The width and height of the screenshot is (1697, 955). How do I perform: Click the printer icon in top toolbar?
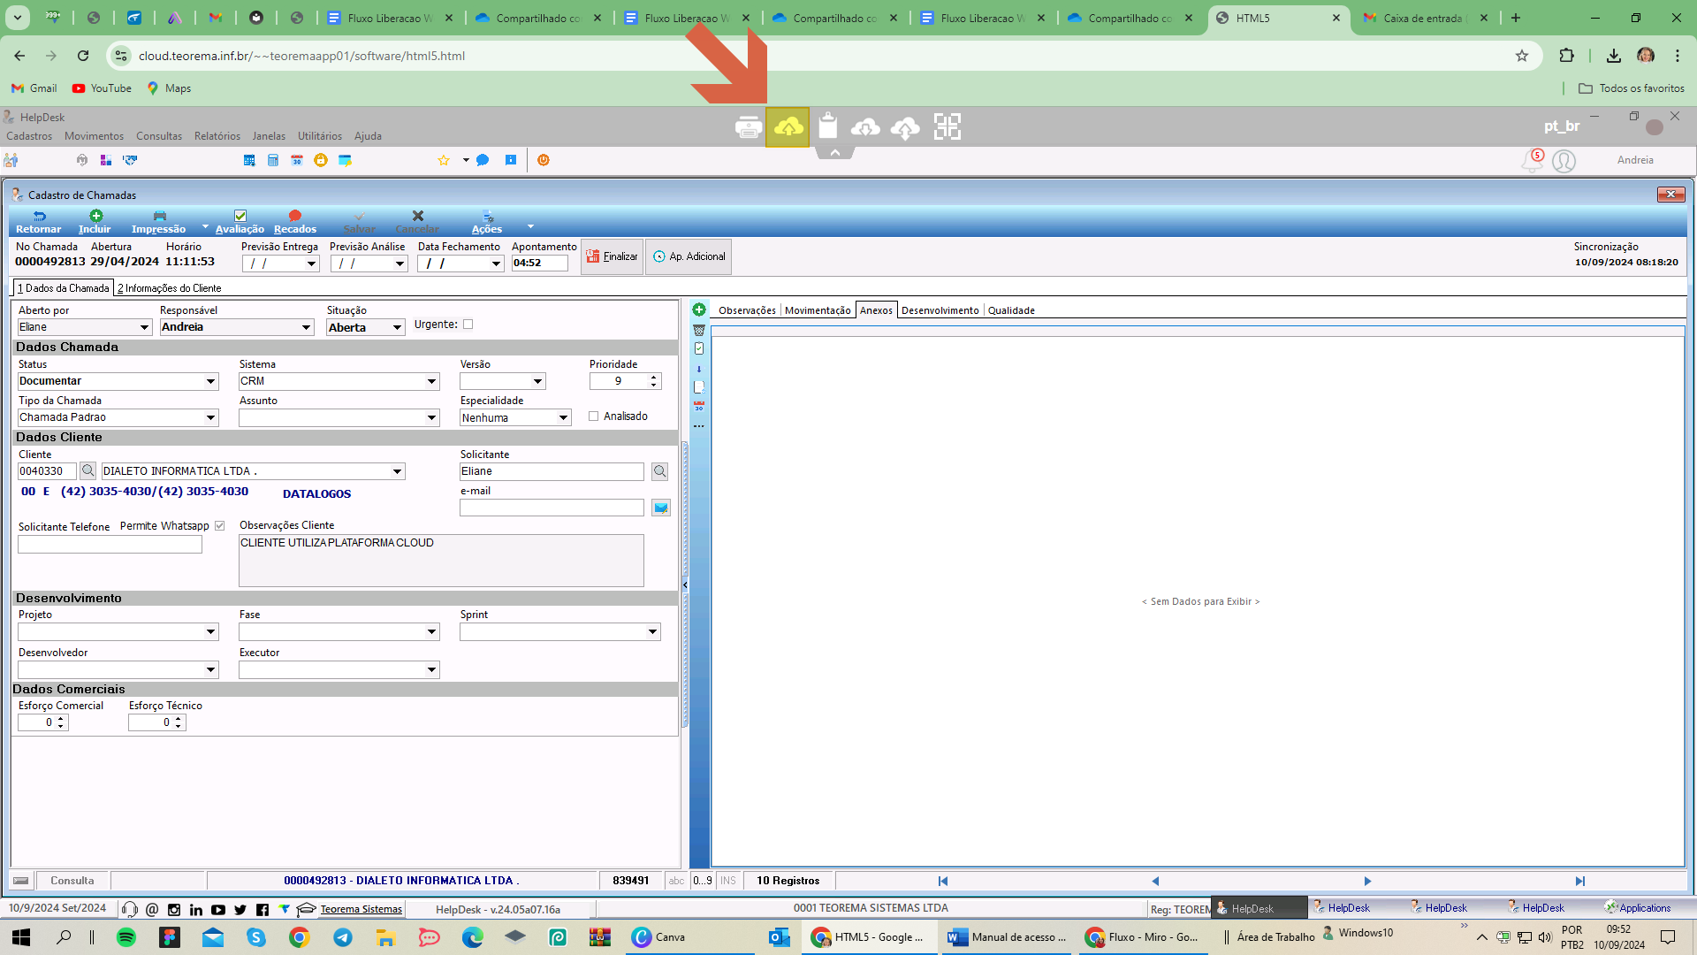749,127
